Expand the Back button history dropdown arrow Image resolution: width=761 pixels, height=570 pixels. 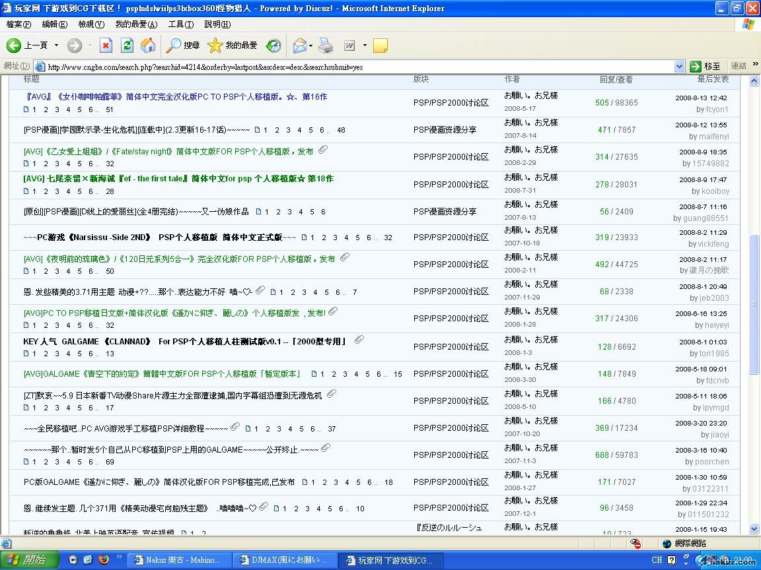[56, 46]
